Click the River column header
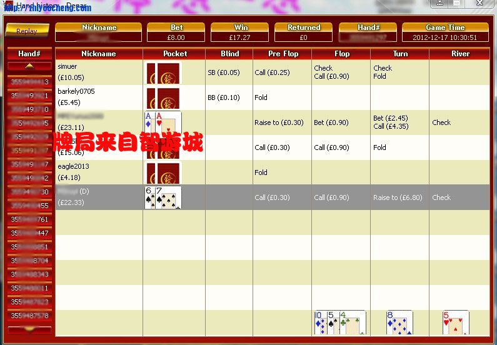 click(x=460, y=54)
